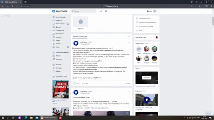
Task: Click the Маркет sidebar icon
Action: tap(53, 65)
